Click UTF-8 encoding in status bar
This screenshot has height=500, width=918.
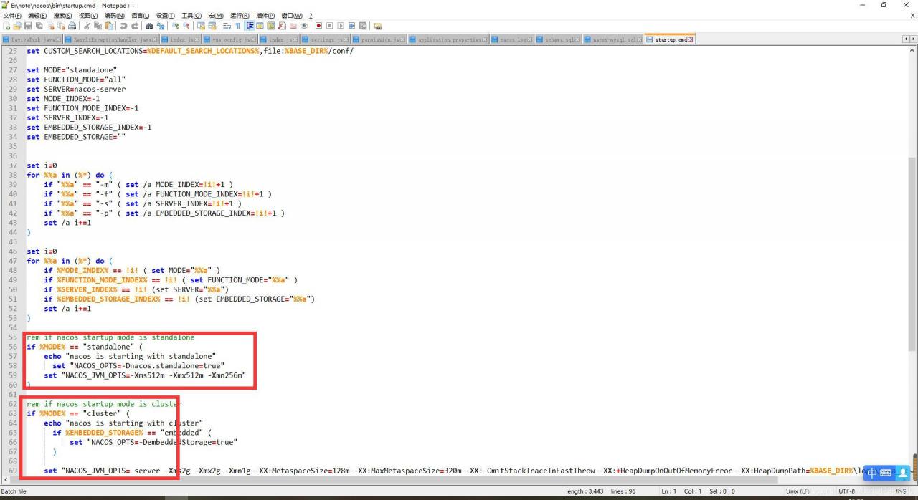coord(846,491)
